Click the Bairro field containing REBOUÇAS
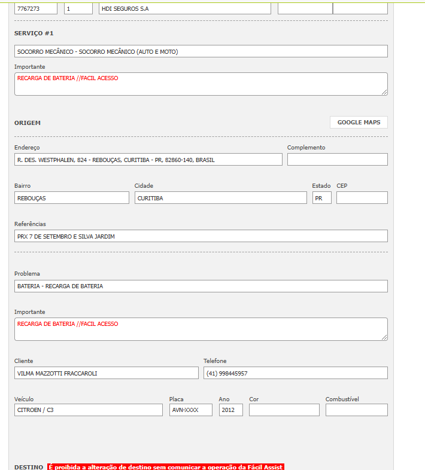Image resolution: width=425 pixels, height=470 pixels. (71, 198)
